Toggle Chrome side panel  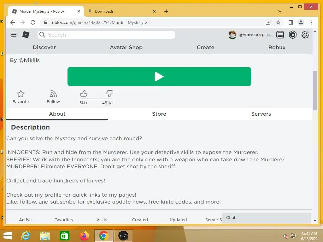point(291,22)
